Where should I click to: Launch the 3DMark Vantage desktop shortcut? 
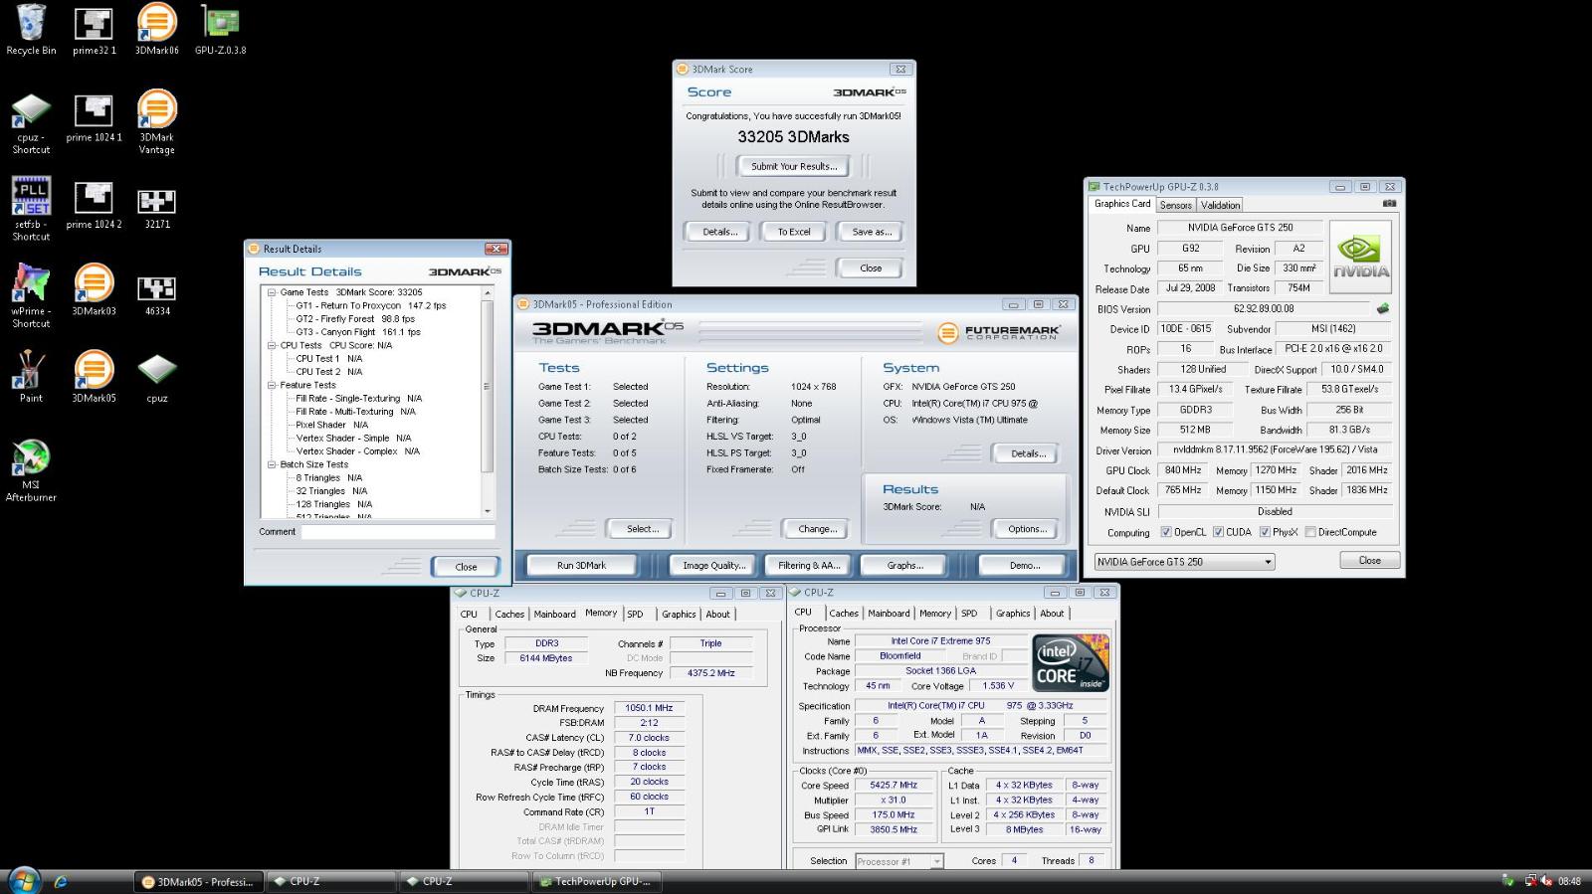156,123
